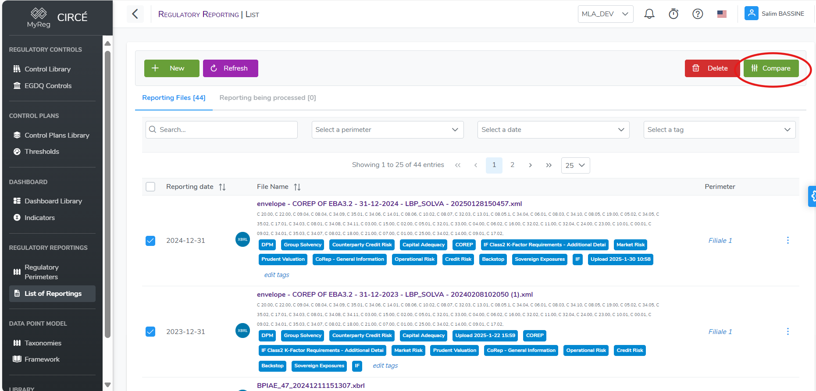Open Regulatory Perimeters
This screenshot has width=816, height=391.
tap(41, 272)
